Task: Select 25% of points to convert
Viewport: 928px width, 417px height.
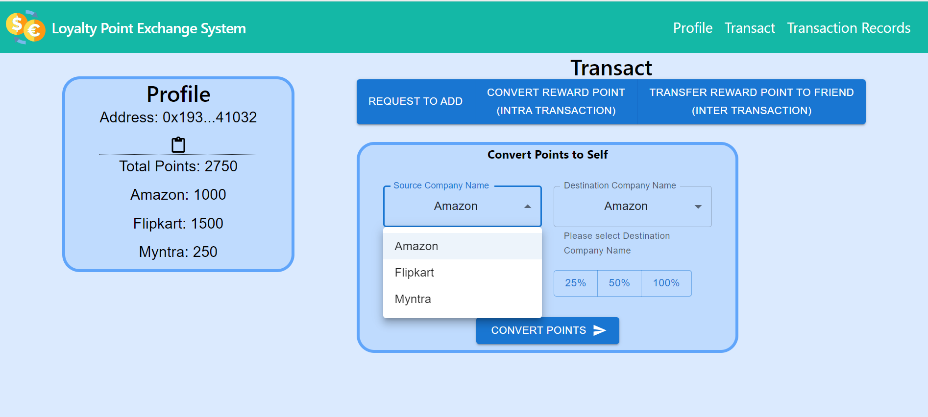Action: (575, 283)
